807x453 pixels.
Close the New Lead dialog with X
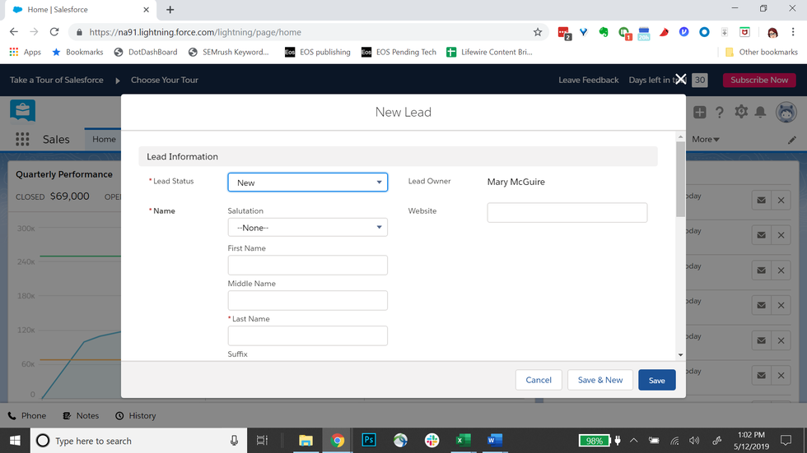coord(680,79)
